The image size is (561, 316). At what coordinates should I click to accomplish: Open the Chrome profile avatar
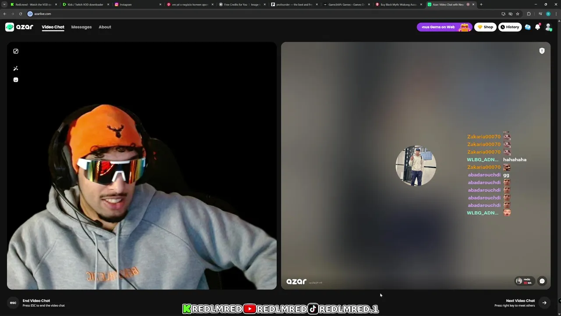point(548,14)
